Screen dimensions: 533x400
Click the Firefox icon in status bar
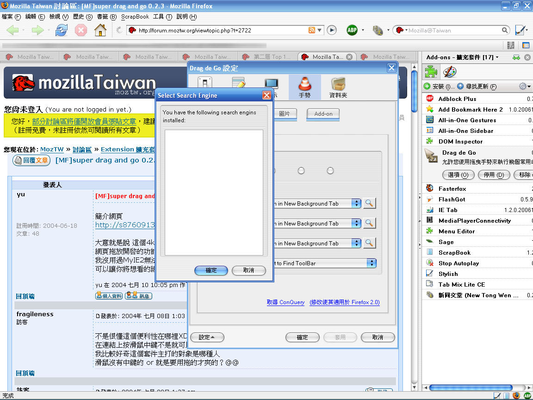point(516,395)
